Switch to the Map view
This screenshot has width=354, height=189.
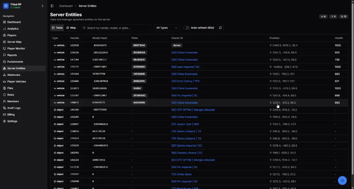[71, 28]
